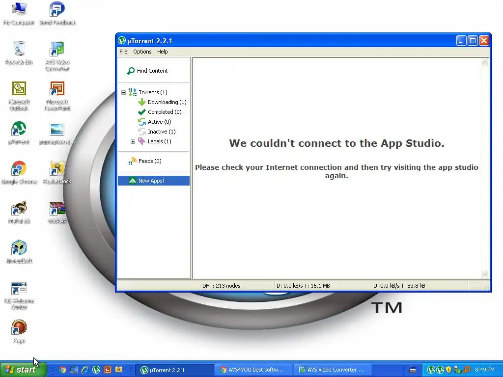This screenshot has width=503, height=377.
Task: Select the Torrents (1) category
Action: click(148, 92)
